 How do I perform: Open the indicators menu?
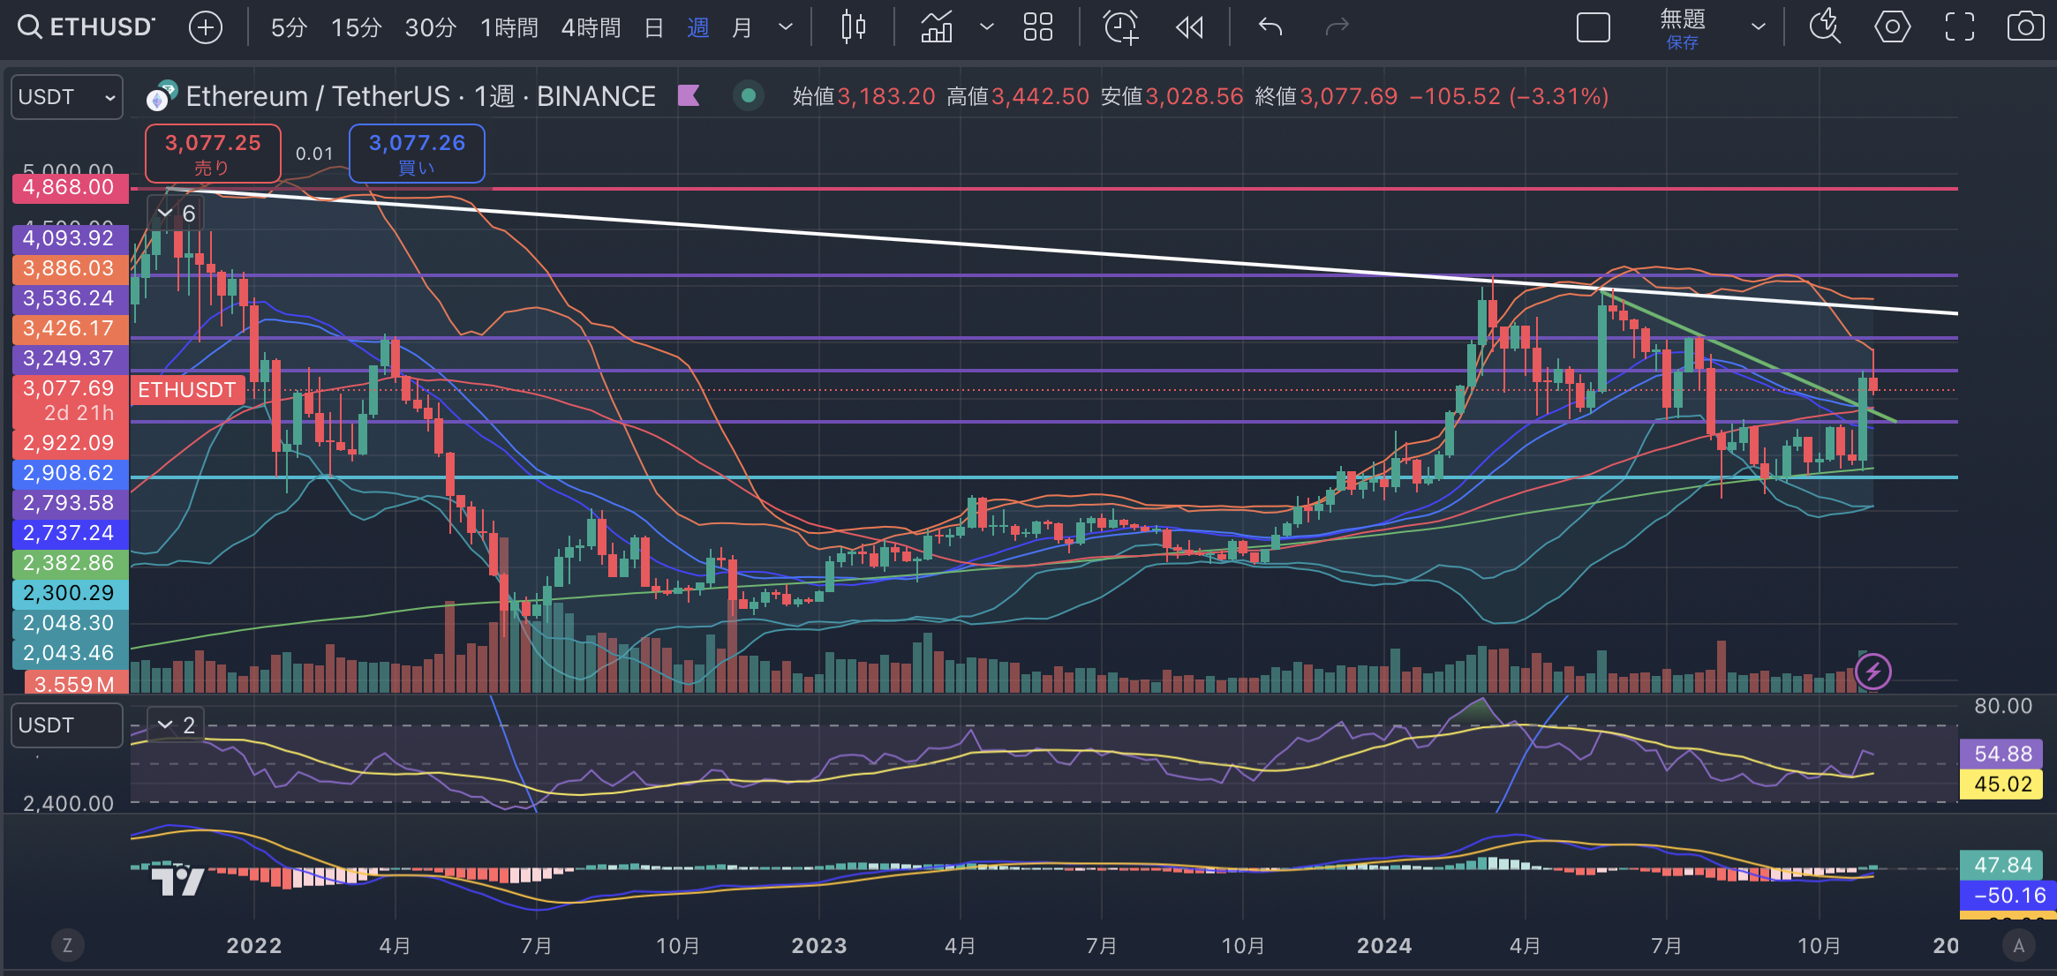click(937, 27)
